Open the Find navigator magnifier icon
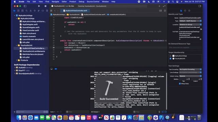218x122 pixels. point(27,11)
